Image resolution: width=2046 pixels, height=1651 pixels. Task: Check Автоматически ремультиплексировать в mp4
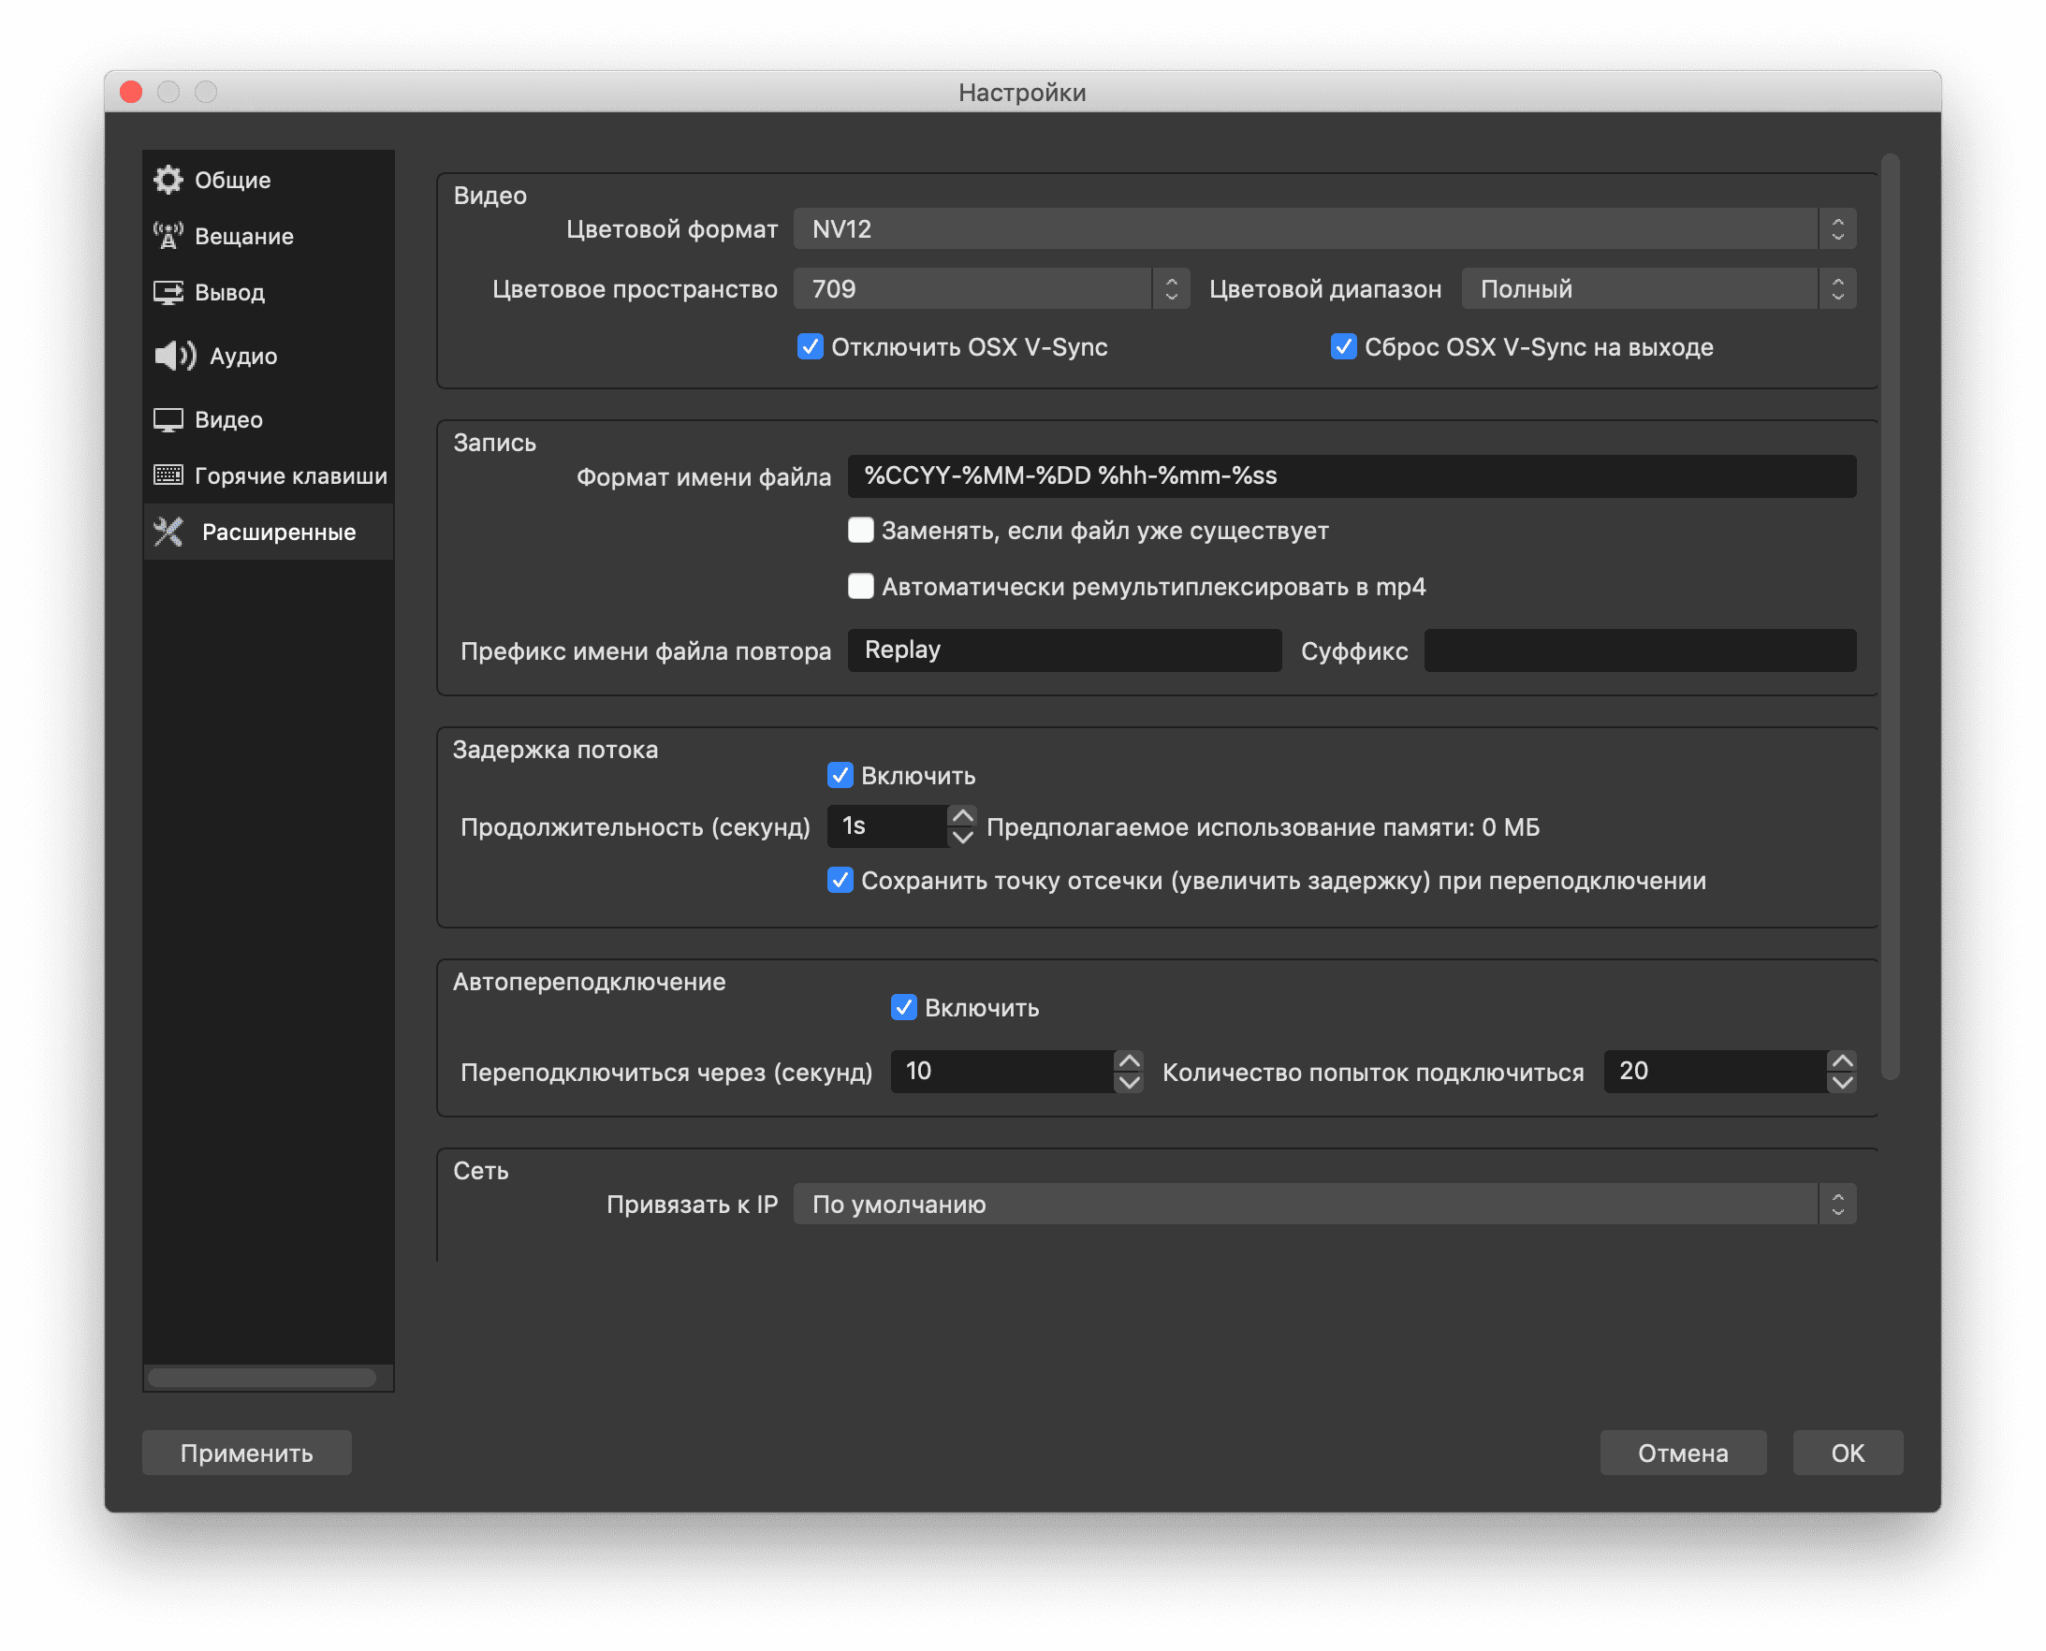point(861,587)
